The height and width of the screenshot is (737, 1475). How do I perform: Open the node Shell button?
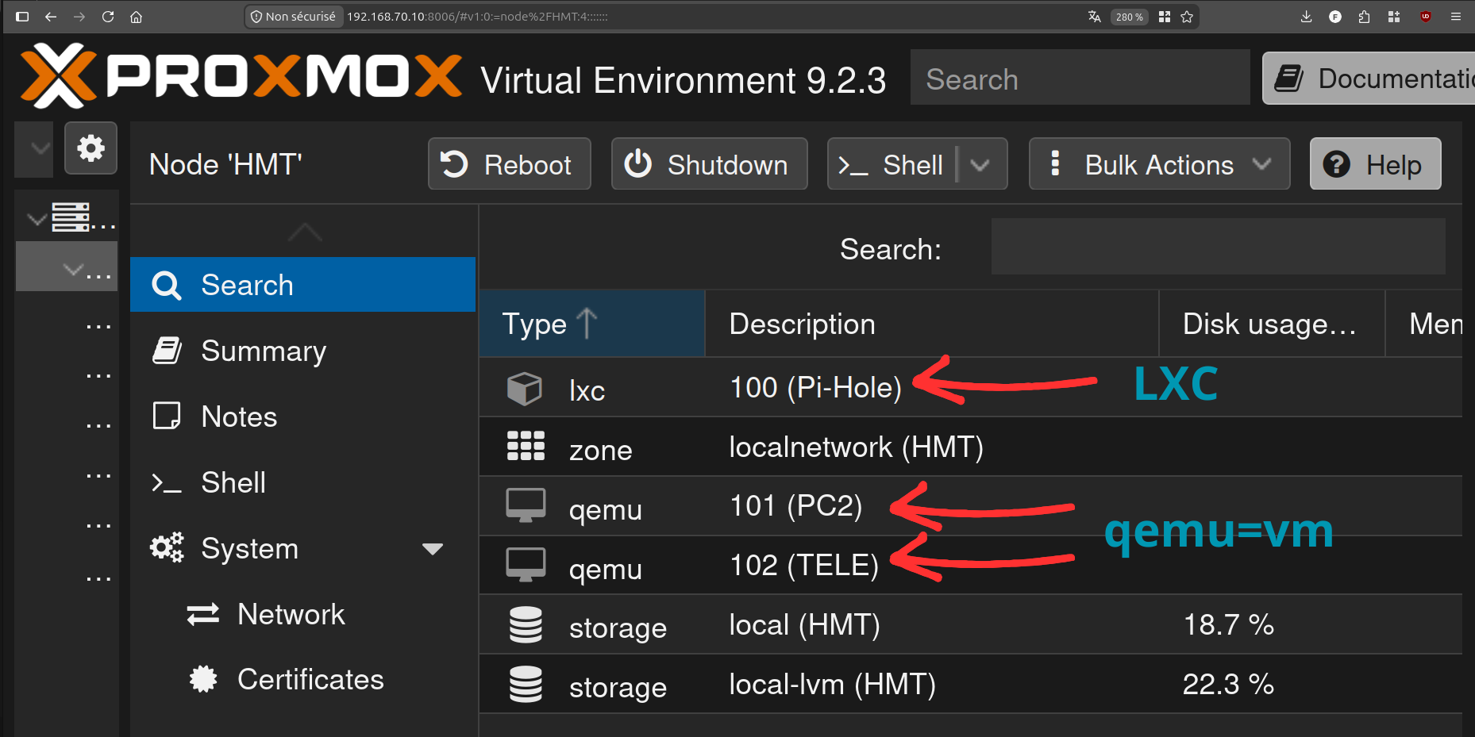point(893,164)
